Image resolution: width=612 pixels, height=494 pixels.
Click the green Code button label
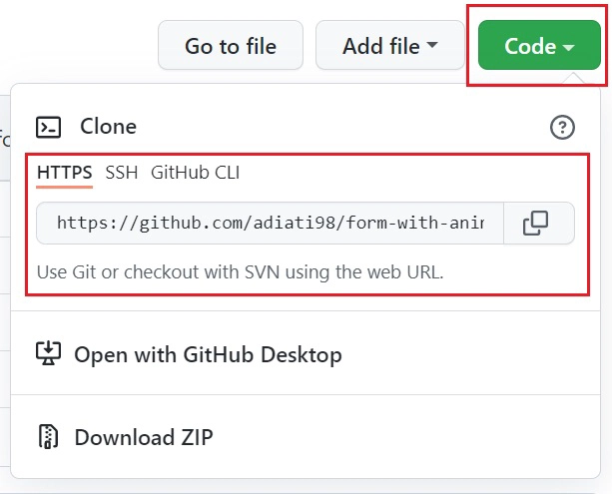(x=530, y=46)
